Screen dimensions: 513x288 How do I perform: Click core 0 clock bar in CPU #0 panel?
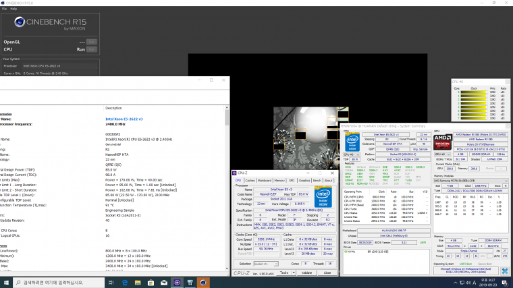pos(474,92)
